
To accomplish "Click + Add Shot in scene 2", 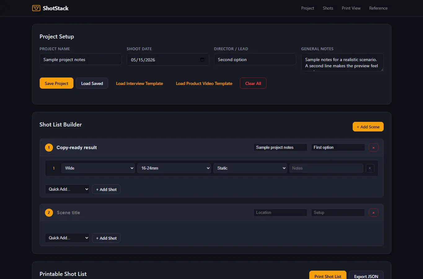I will tap(106, 238).
